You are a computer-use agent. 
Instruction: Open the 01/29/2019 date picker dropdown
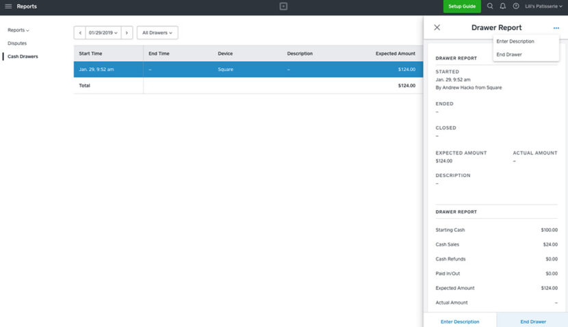[103, 33]
